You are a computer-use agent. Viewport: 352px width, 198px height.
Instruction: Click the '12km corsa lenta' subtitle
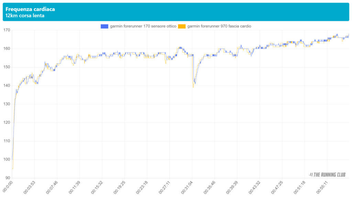(x=25, y=16)
